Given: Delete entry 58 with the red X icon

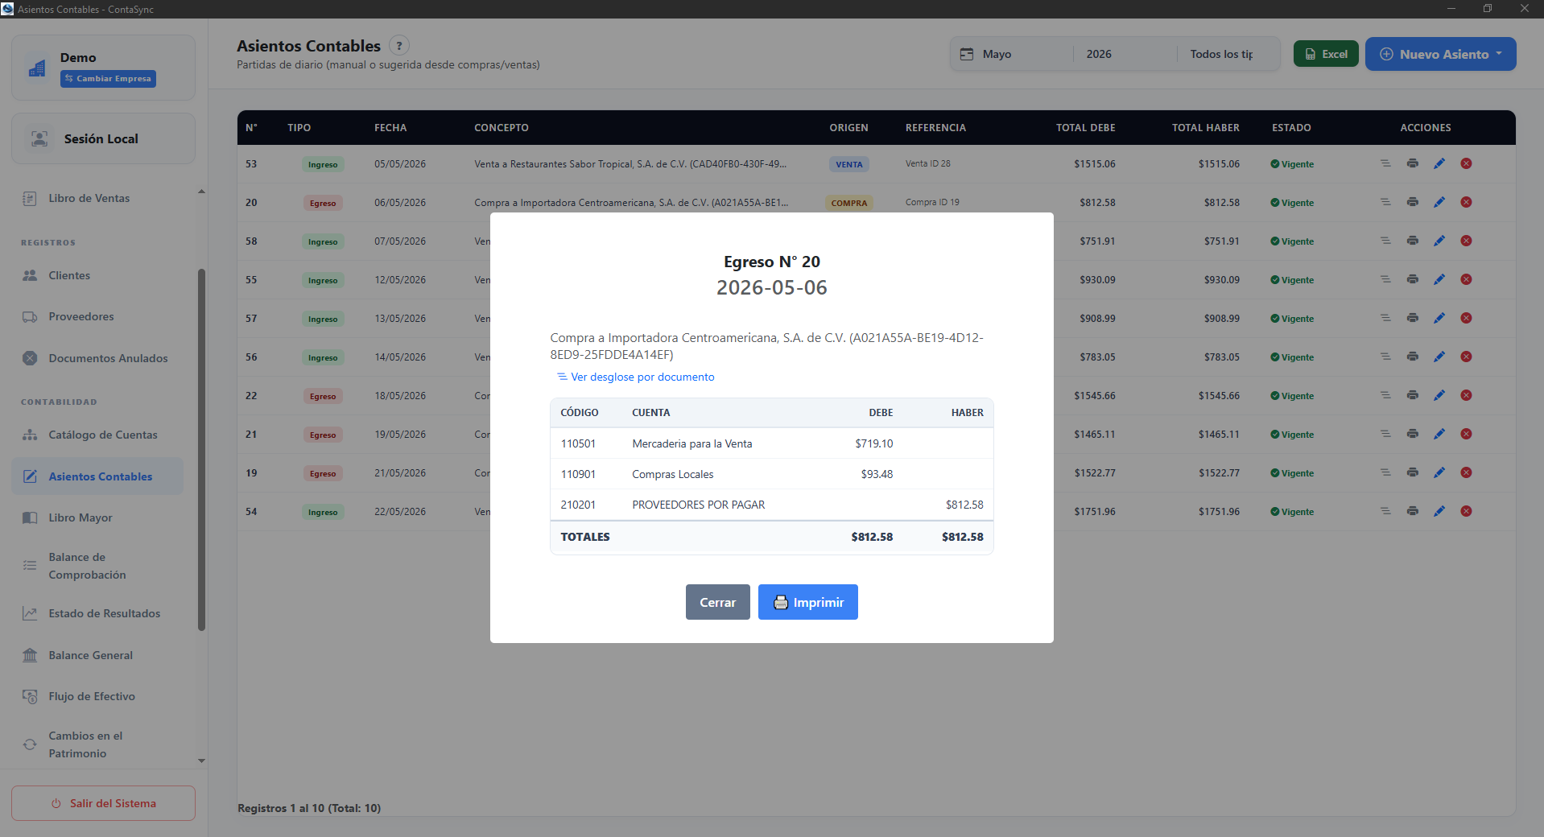Looking at the screenshot, I should coord(1467,241).
